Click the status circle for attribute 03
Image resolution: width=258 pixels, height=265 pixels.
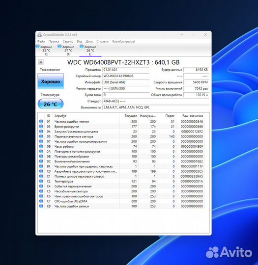(41, 127)
